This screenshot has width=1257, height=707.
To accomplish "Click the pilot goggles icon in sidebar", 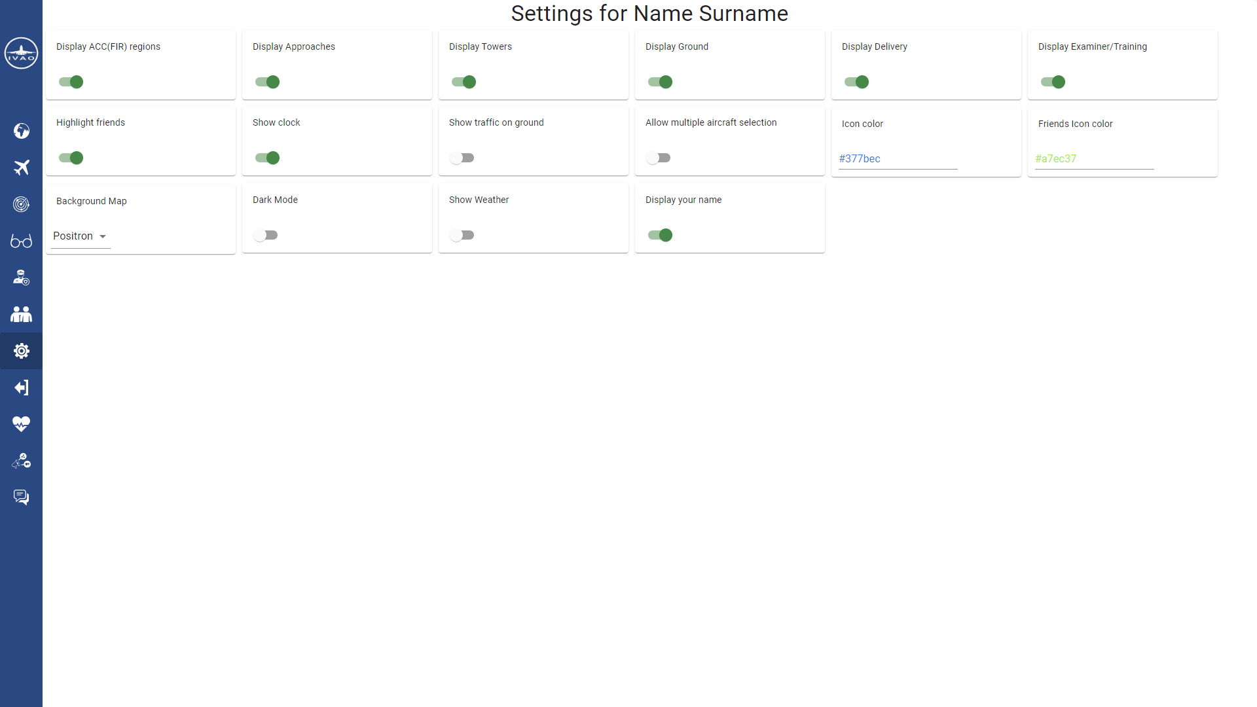I will point(21,240).
